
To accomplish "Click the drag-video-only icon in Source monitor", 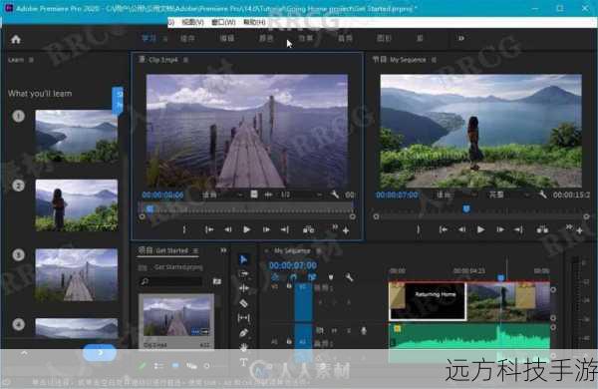I will coord(254,194).
